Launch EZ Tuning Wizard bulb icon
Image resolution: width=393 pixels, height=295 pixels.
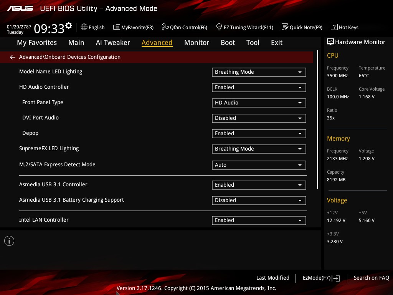click(219, 27)
